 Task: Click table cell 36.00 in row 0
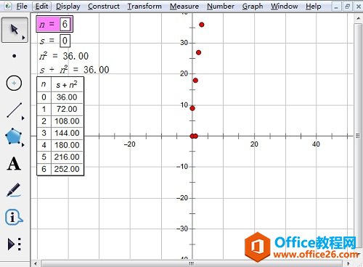point(67,97)
